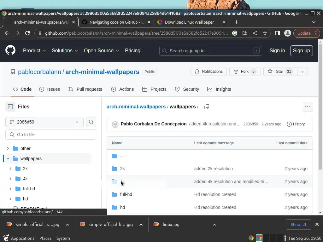This screenshot has height=242, width=323.
Task: Click the file search magnifier button
Action: tap(91, 122)
